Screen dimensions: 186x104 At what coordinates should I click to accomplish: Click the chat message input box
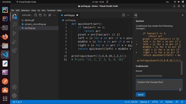point(159,85)
